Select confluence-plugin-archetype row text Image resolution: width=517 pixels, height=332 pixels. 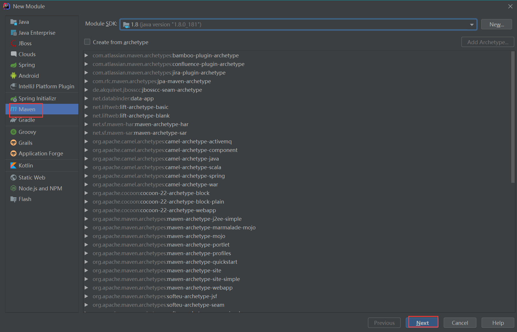(x=168, y=64)
